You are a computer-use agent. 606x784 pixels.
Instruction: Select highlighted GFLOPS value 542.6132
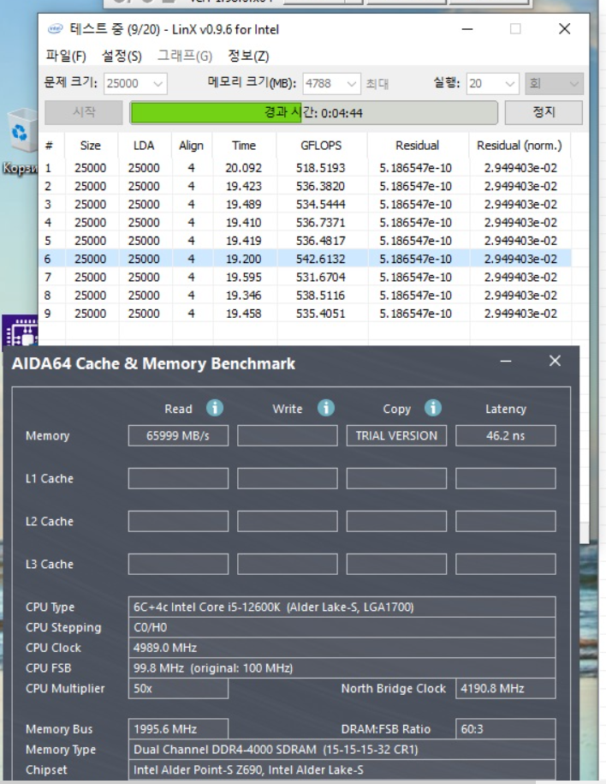pos(320,259)
